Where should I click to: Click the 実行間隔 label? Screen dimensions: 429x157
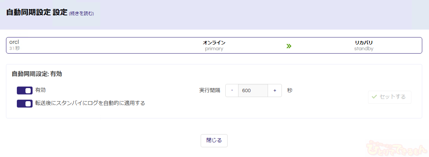(210, 90)
